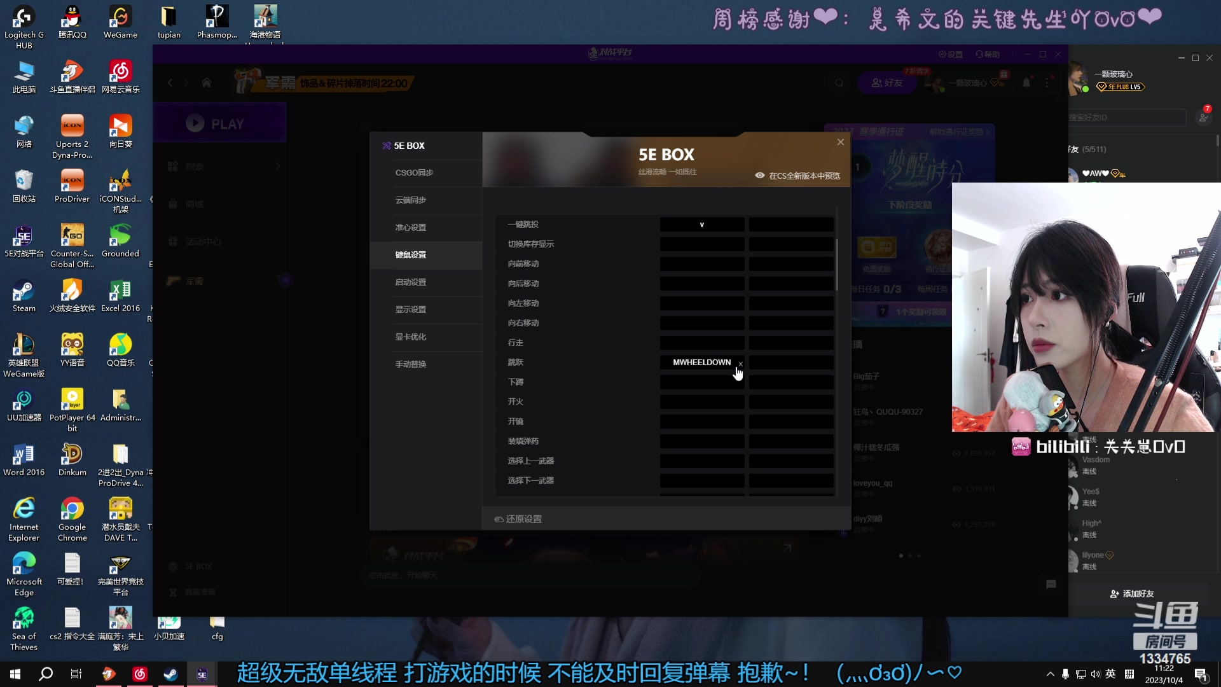This screenshot has width=1221, height=687.
Task: Click the search icon in 5E platform header
Action: click(x=839, y=83)
